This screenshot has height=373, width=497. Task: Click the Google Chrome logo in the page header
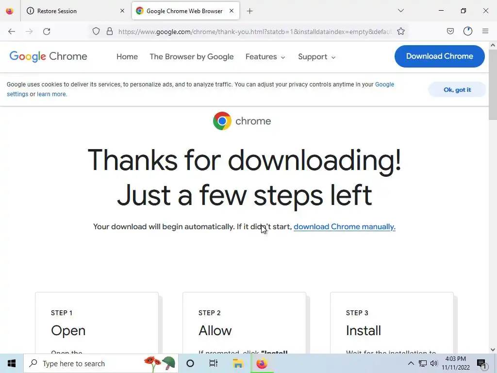coord(48,56)
